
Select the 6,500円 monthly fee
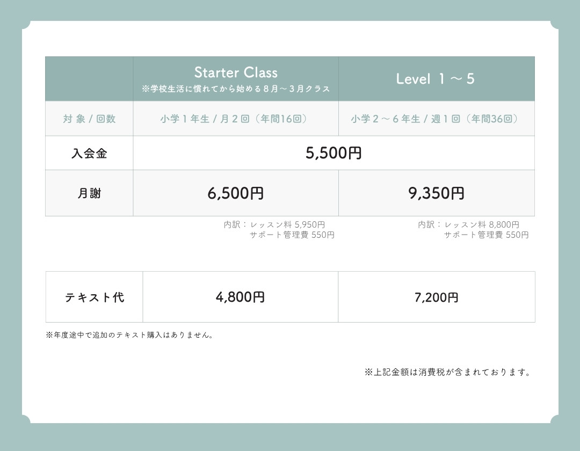coord(236,193)
